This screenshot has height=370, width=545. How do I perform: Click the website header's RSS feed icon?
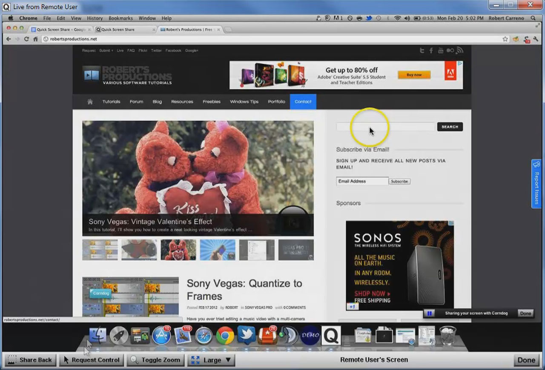pos(459,51)
